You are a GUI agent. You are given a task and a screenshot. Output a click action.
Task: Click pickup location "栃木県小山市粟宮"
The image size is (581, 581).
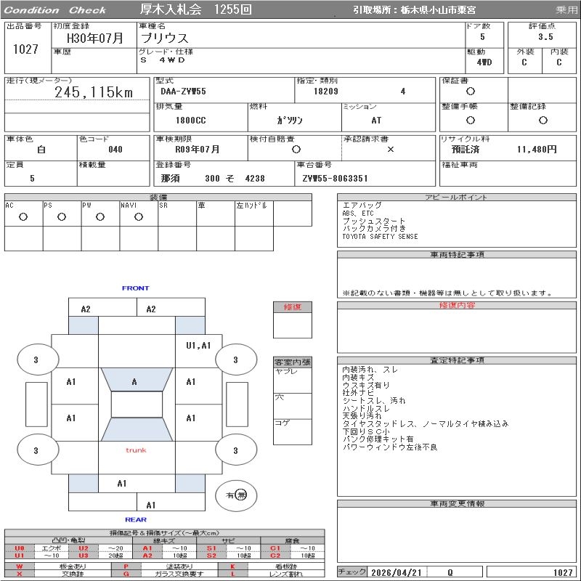(x=438, y=10)
